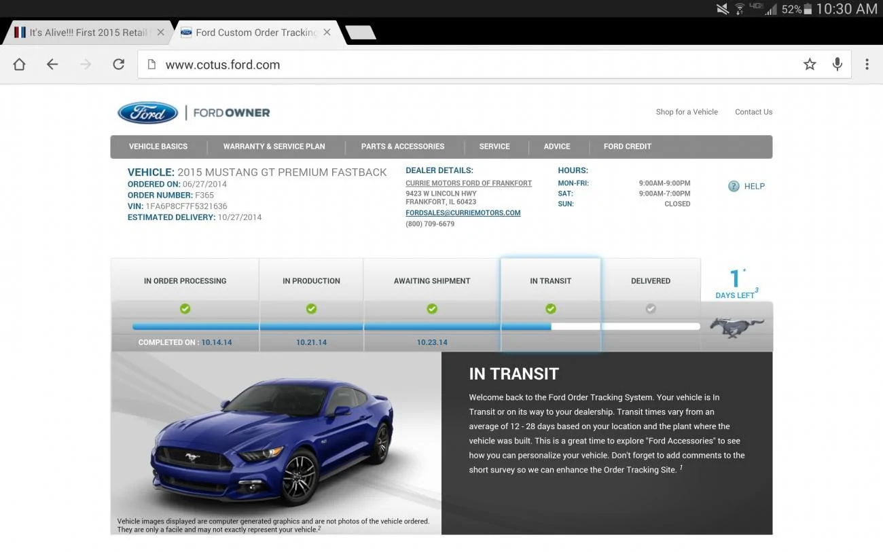This screenshot has width=883, height=552.
Task: Click green check under In Production
Action: [x=311, y=309]
